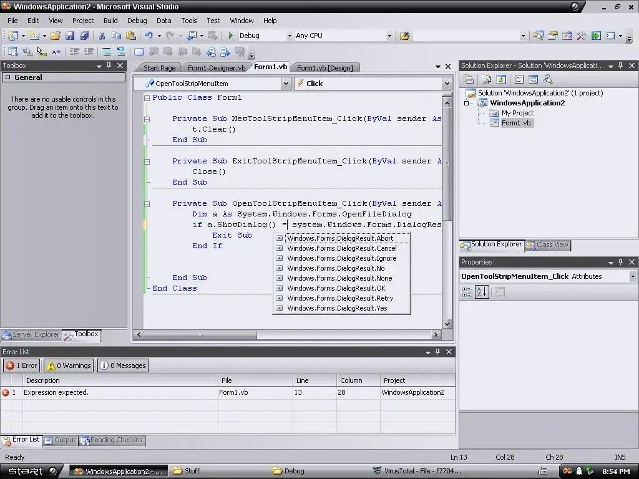Toggle the 0 Warnings filter button

coord(69,365)
